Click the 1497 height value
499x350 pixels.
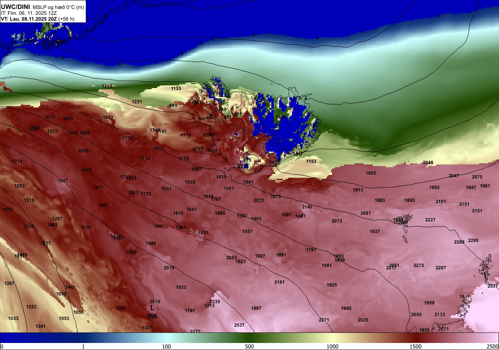click(103, 205)
